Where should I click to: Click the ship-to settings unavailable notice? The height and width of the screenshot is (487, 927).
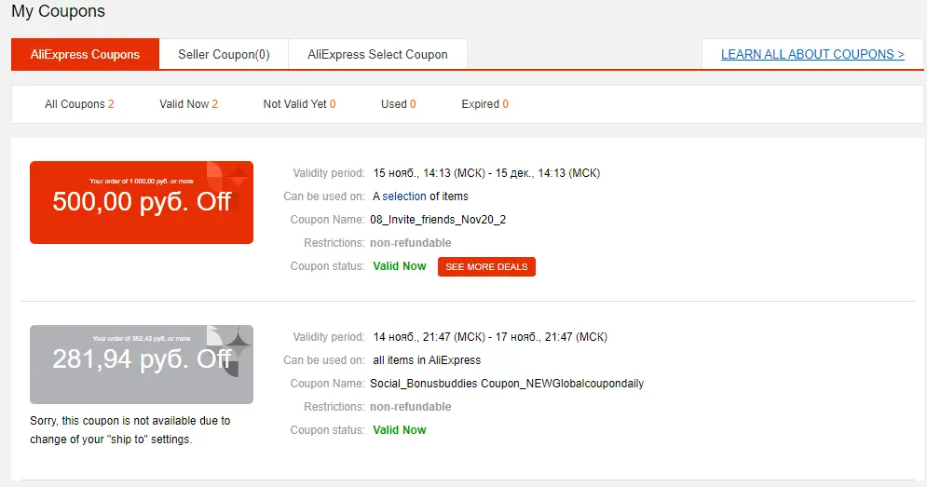point(130,429)
